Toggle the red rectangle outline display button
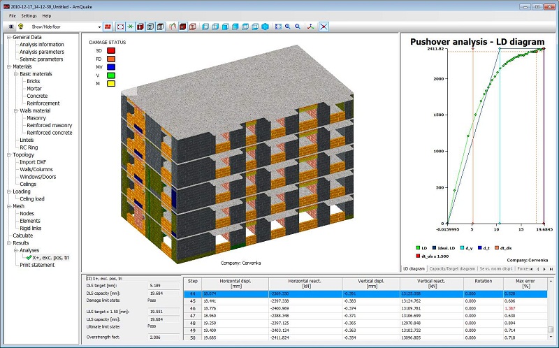Image resolution: width=559 pixels, height=348 pixels. [x=120, y=27]
